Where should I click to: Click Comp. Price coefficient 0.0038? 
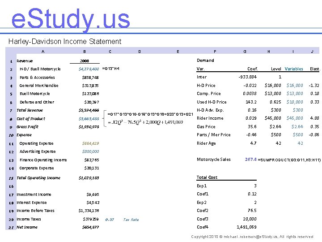[250, 93]
